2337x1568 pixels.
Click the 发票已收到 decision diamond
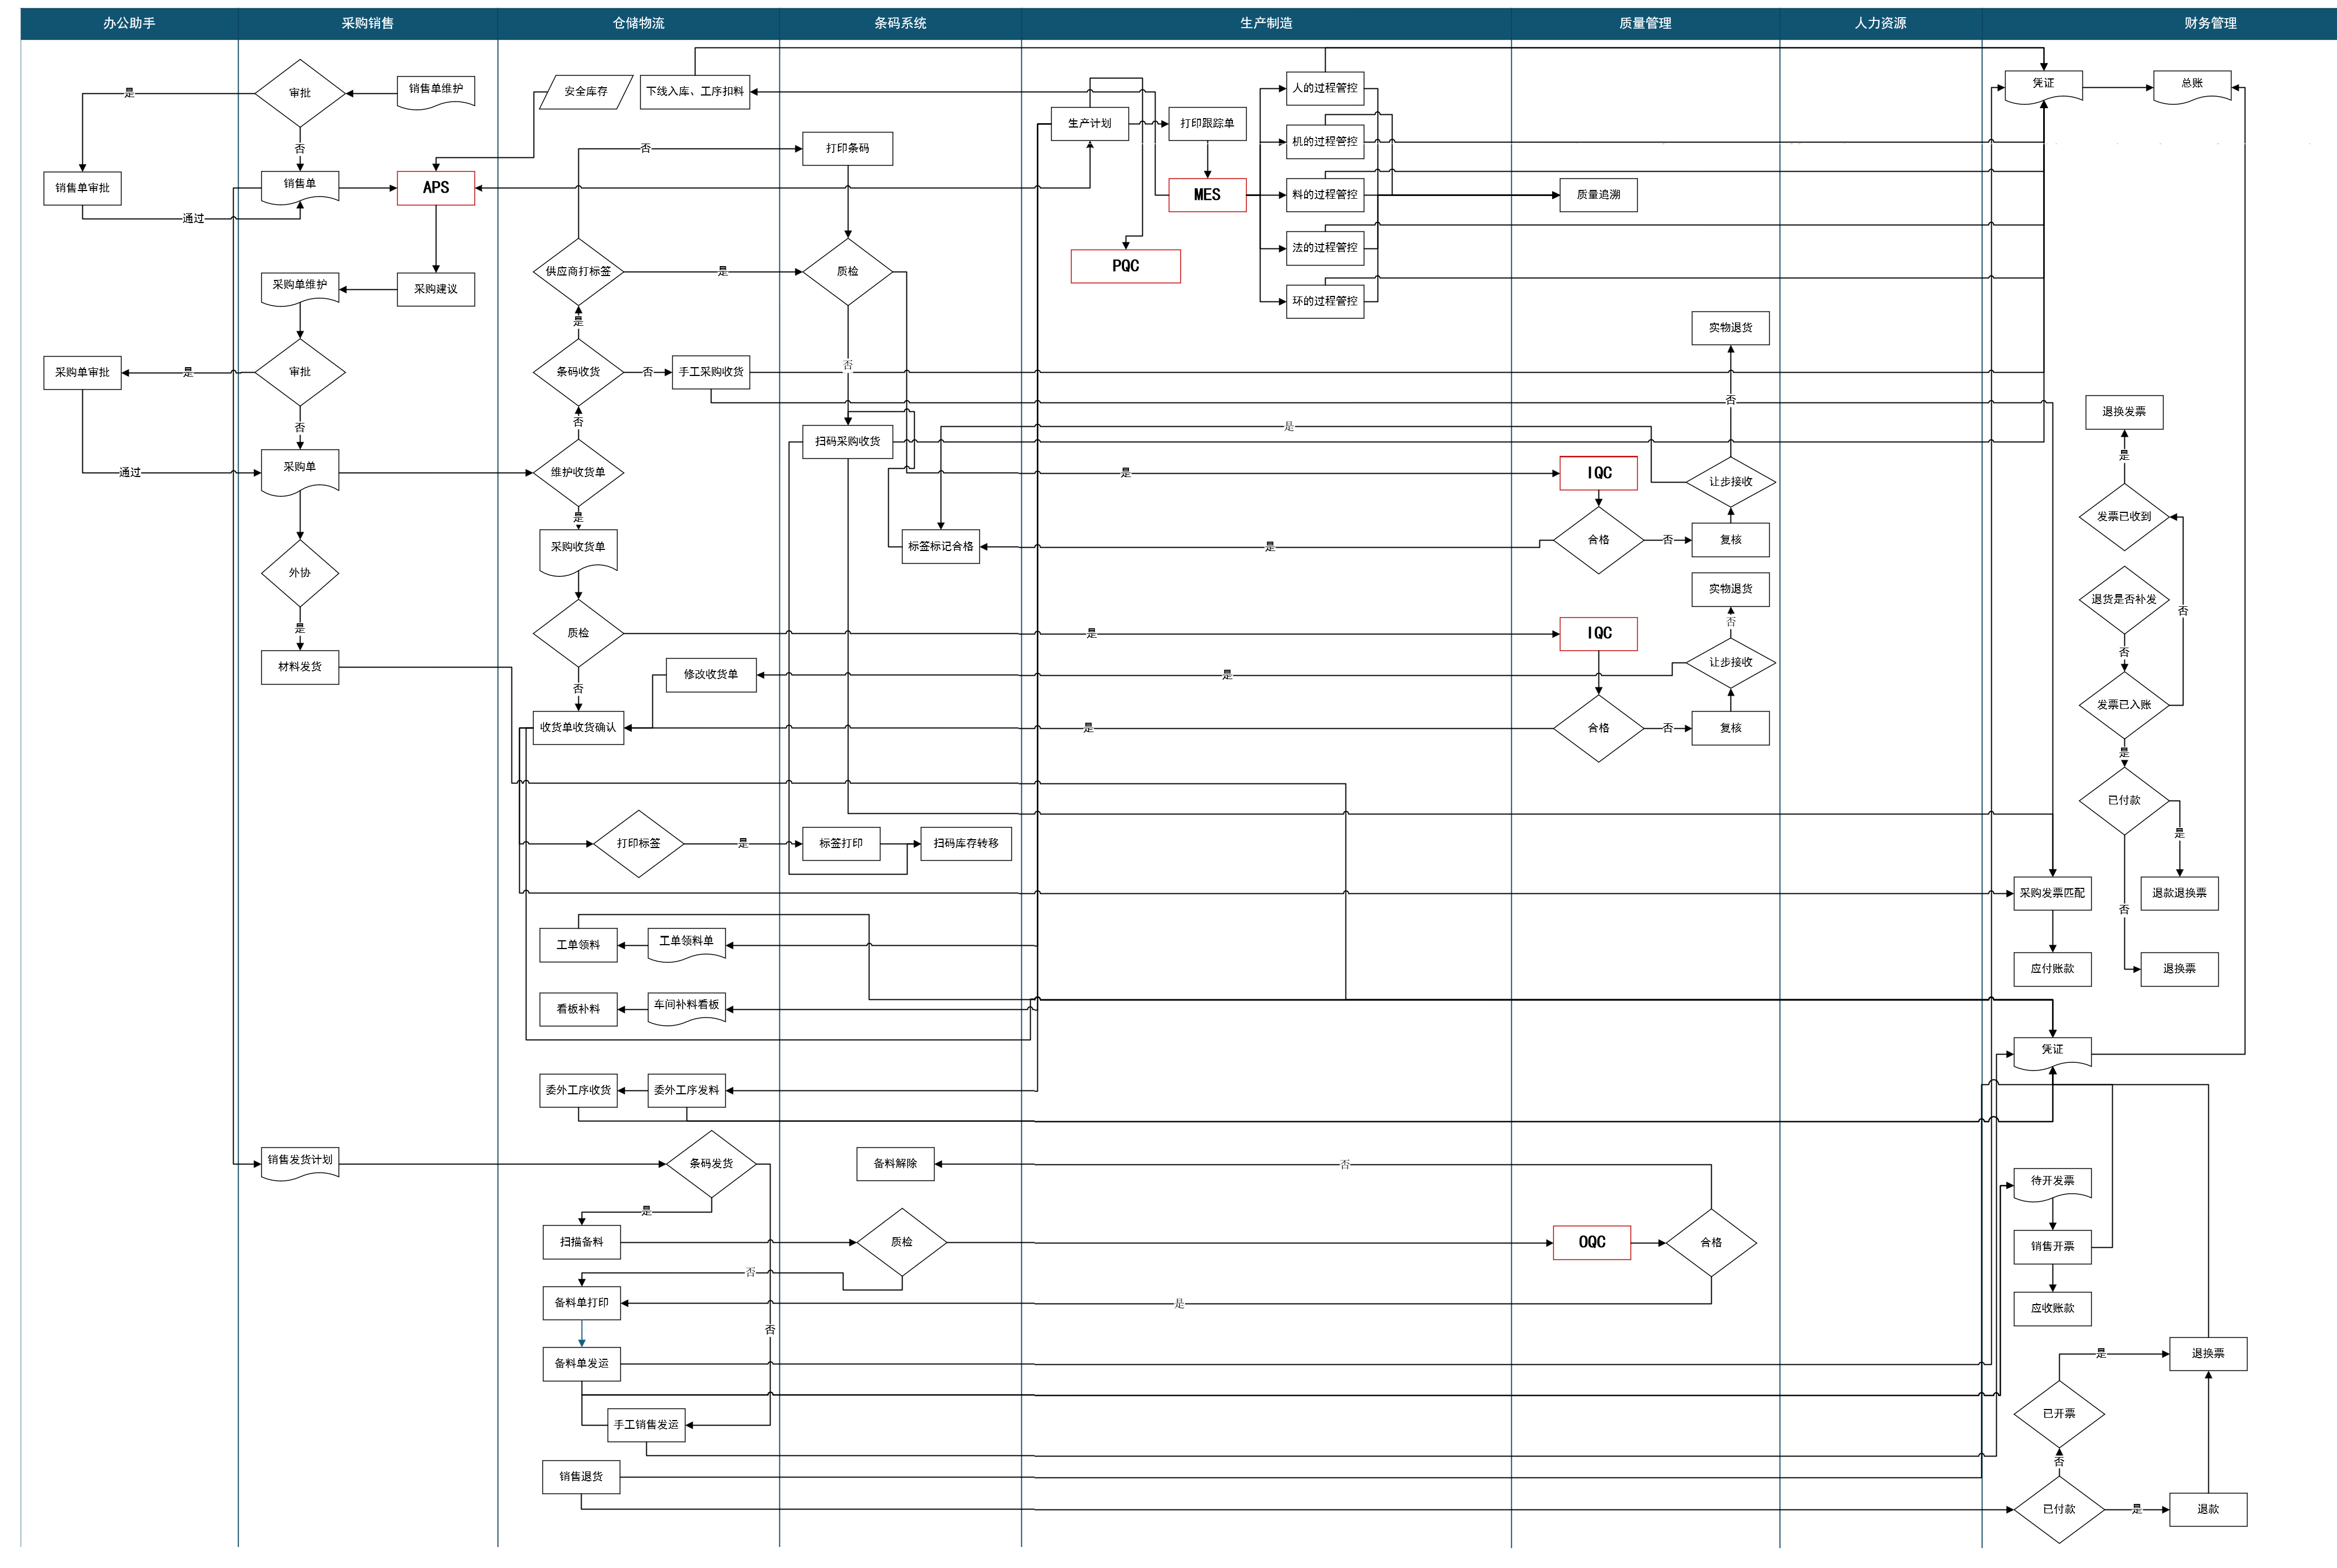[2123, 517]
